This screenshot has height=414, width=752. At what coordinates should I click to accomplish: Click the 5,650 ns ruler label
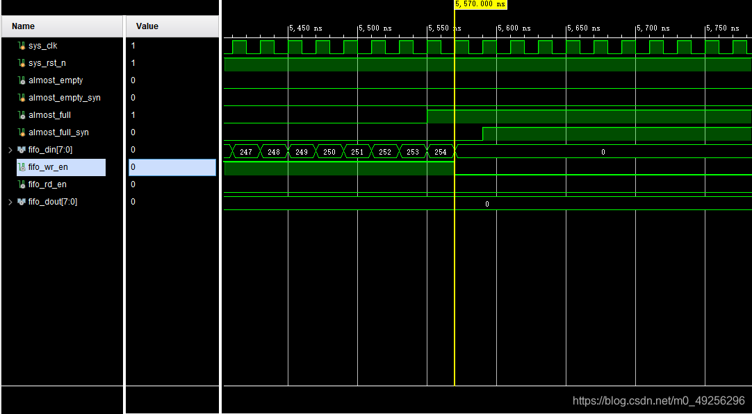click(584, 28)
